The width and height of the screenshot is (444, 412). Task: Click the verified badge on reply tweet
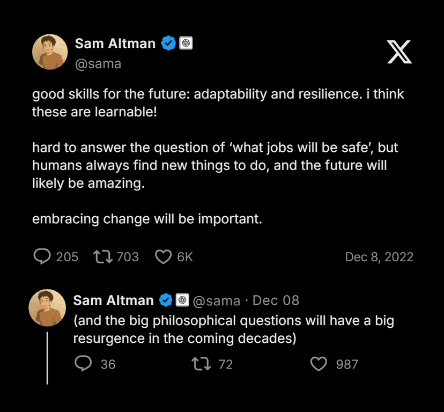(x=167, y=300)
